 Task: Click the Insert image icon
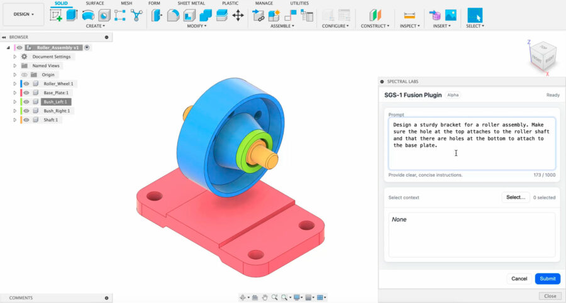(x=450, y=15)
